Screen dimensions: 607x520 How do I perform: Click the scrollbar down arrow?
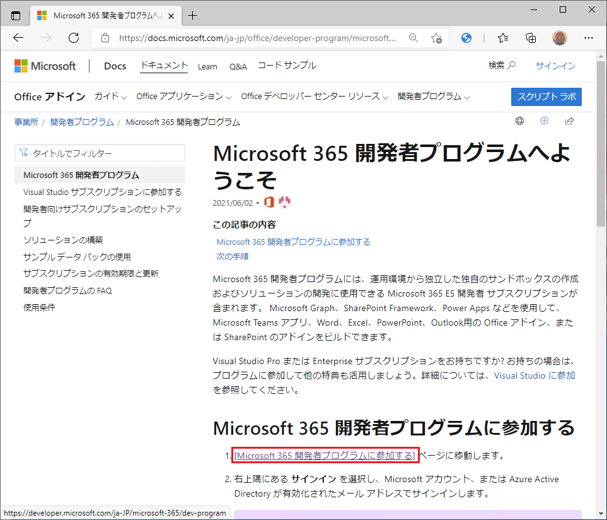pos(601,514)
